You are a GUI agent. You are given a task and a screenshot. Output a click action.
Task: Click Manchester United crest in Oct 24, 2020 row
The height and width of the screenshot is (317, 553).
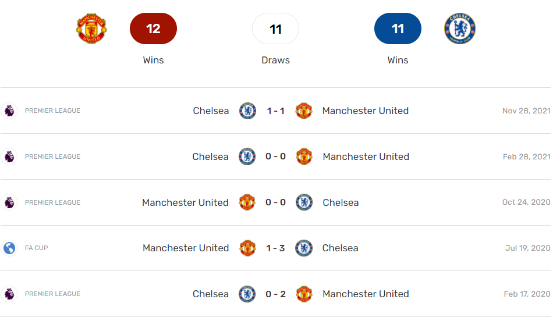248,202
